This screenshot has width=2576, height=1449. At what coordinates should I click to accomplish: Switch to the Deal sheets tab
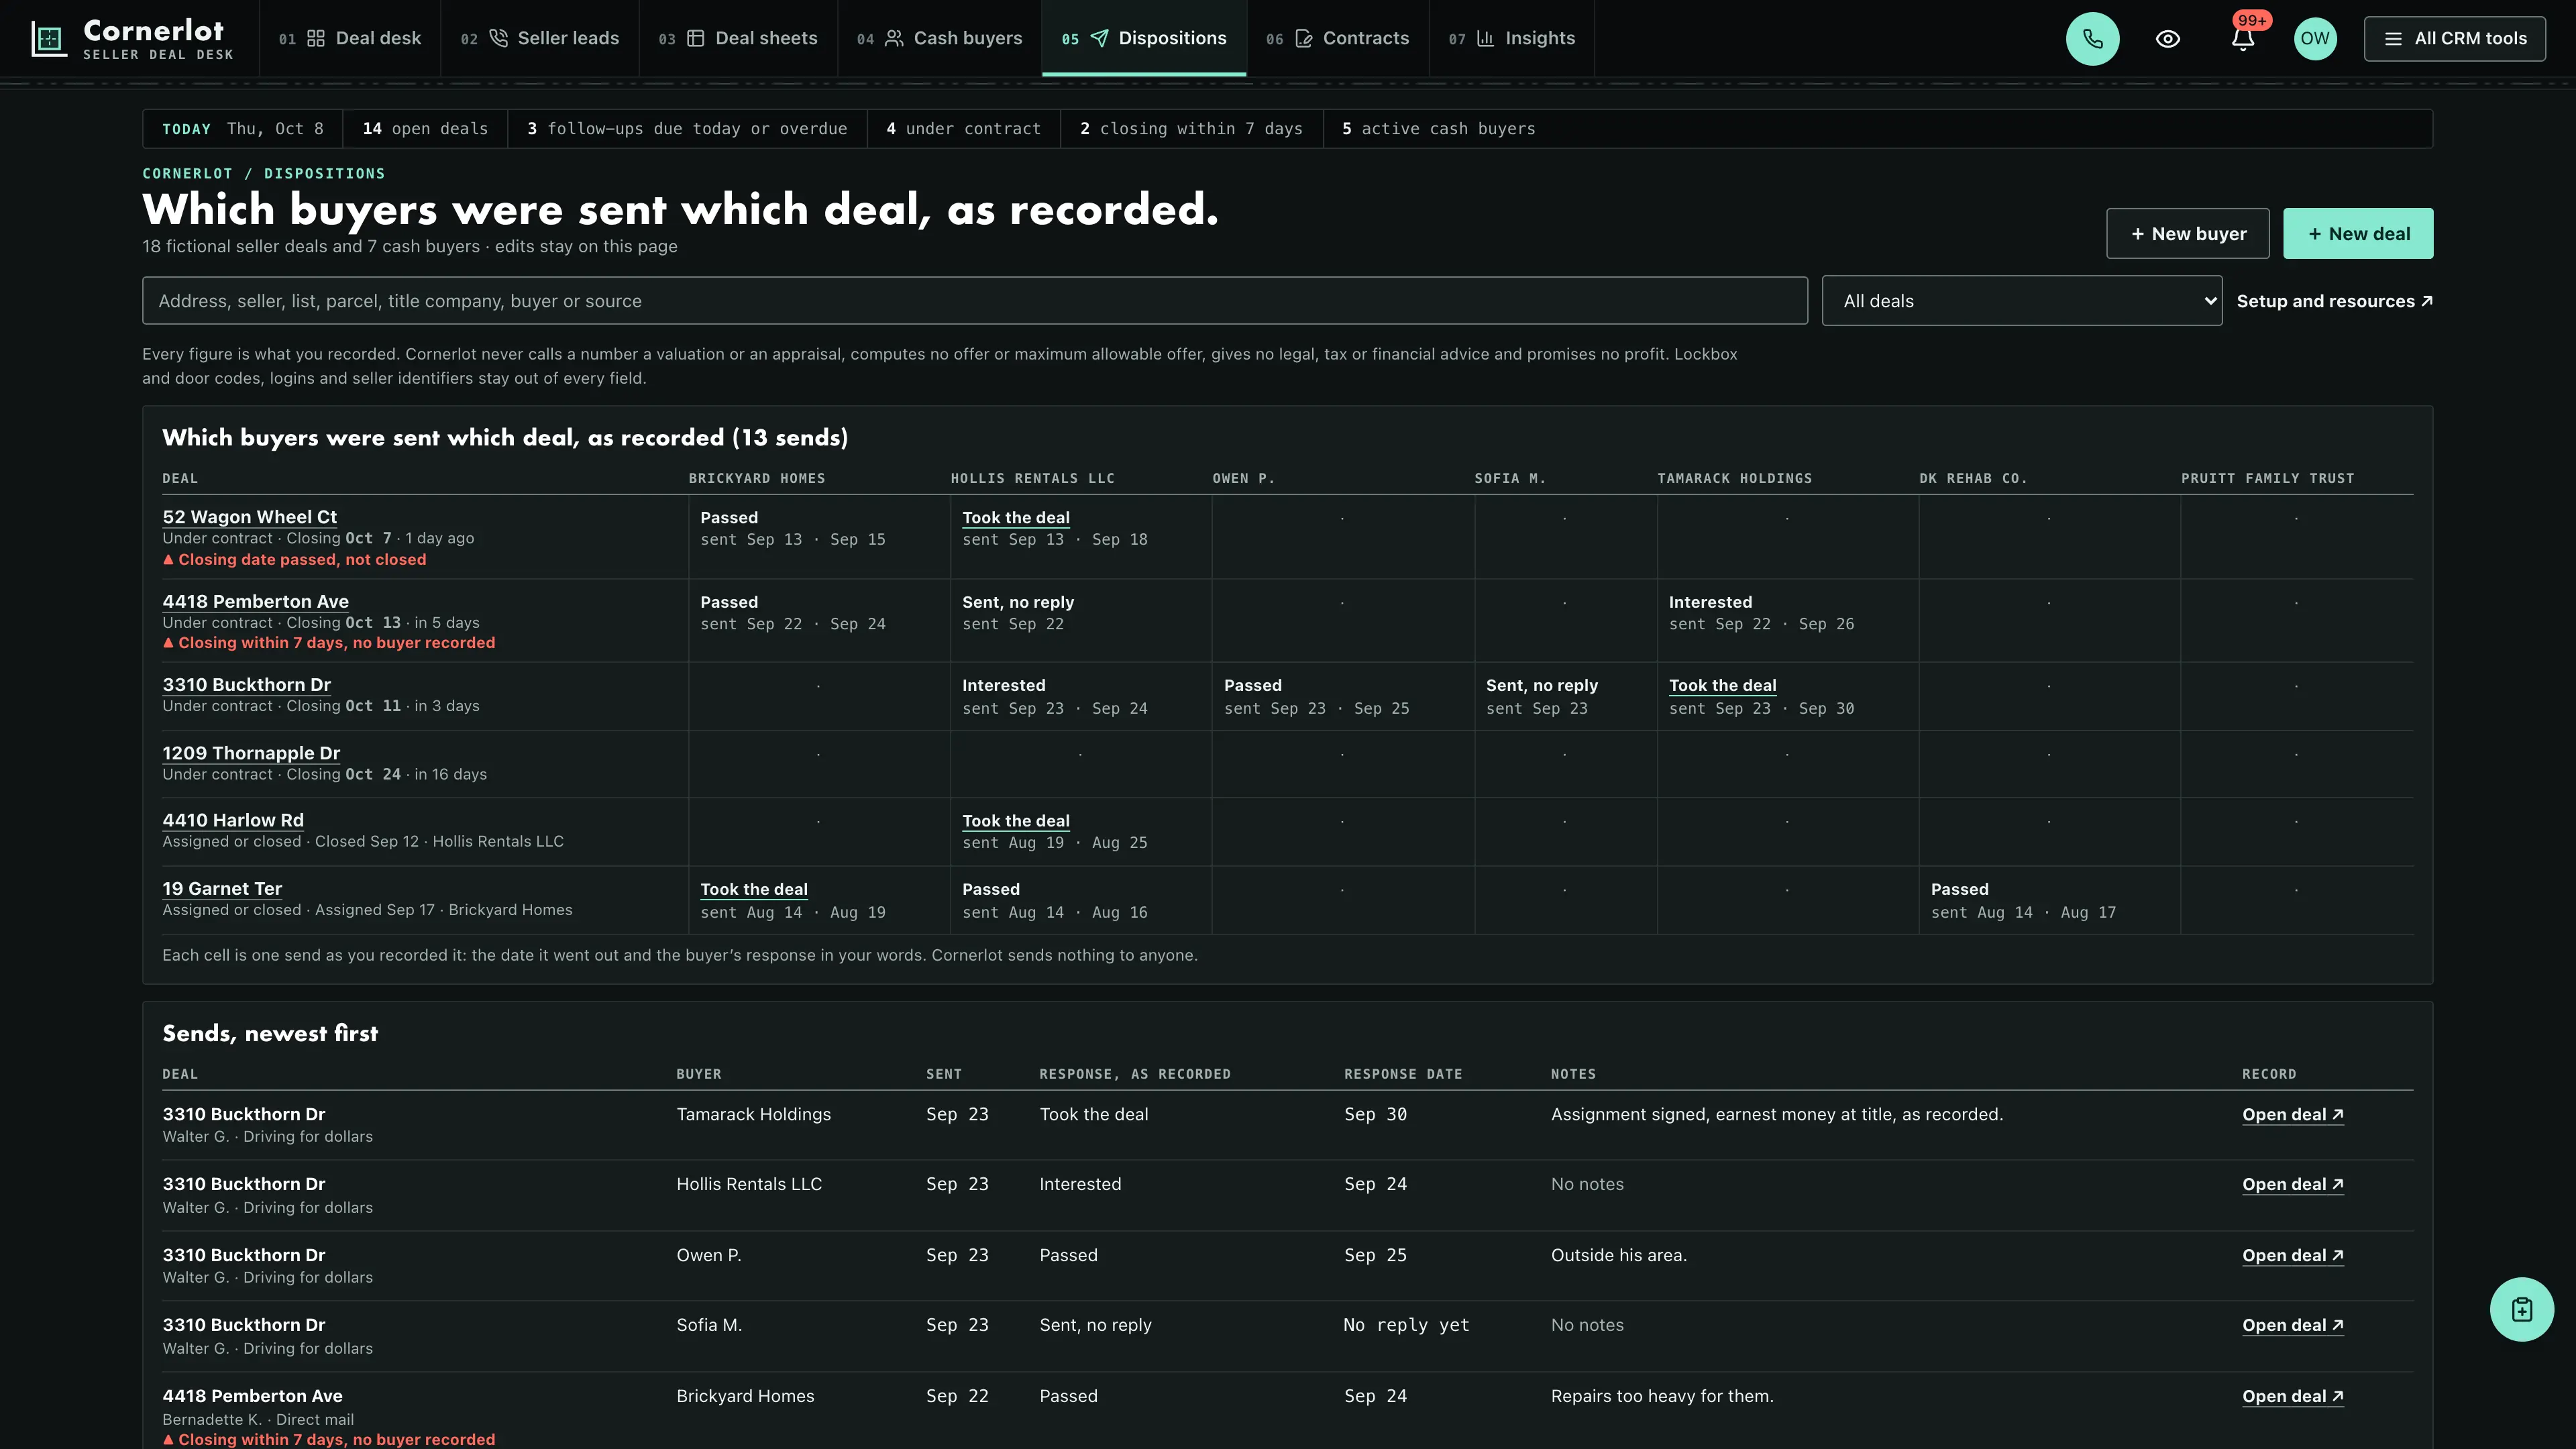(738, 39)
